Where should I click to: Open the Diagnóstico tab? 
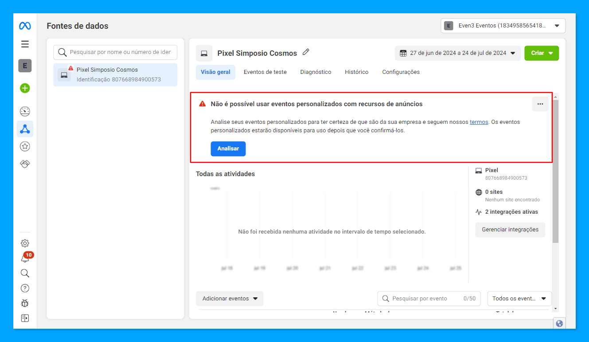[x=316, y=72]
